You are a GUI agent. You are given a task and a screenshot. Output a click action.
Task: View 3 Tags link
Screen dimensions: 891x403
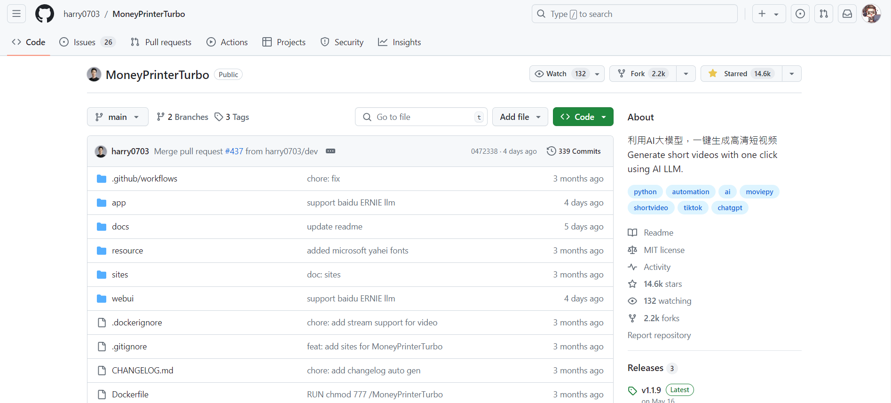(232, 117)
